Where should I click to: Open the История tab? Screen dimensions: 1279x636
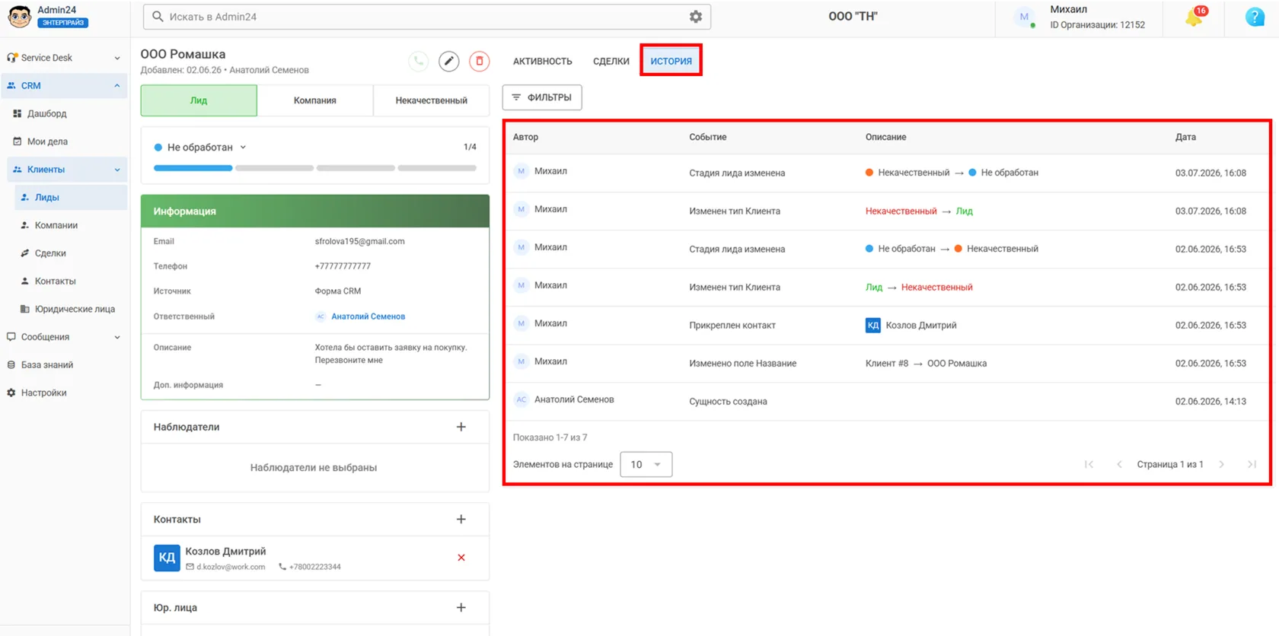coord(671,61)
